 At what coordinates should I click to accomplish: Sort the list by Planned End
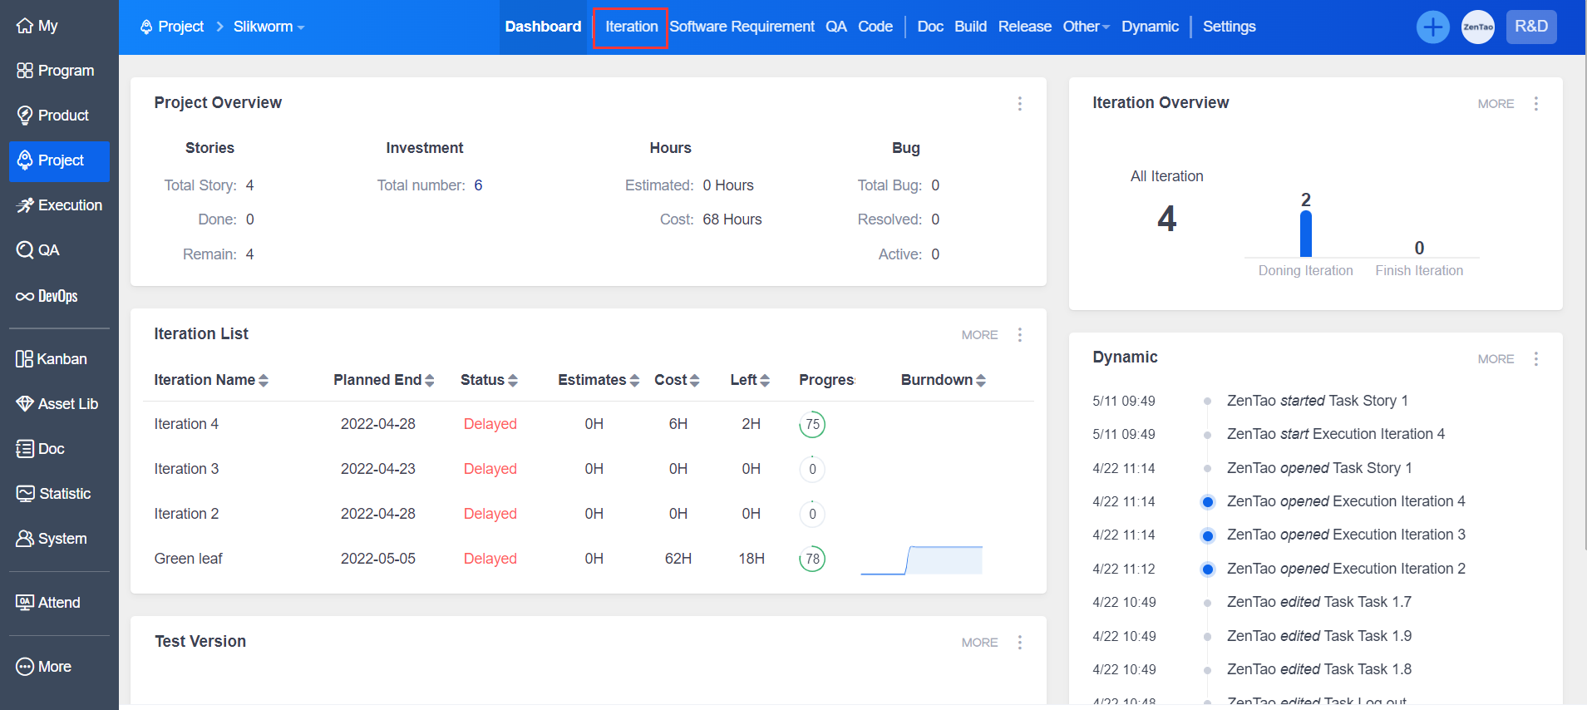(383, 380)
